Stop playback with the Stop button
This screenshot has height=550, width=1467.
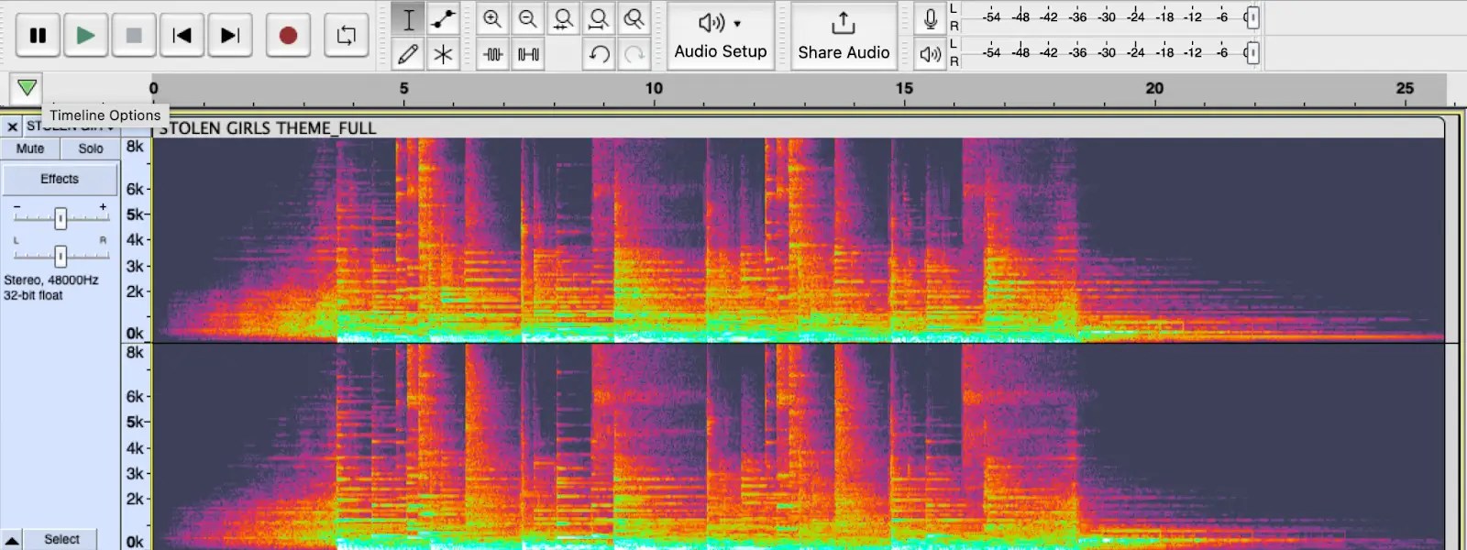coord(134,36)
